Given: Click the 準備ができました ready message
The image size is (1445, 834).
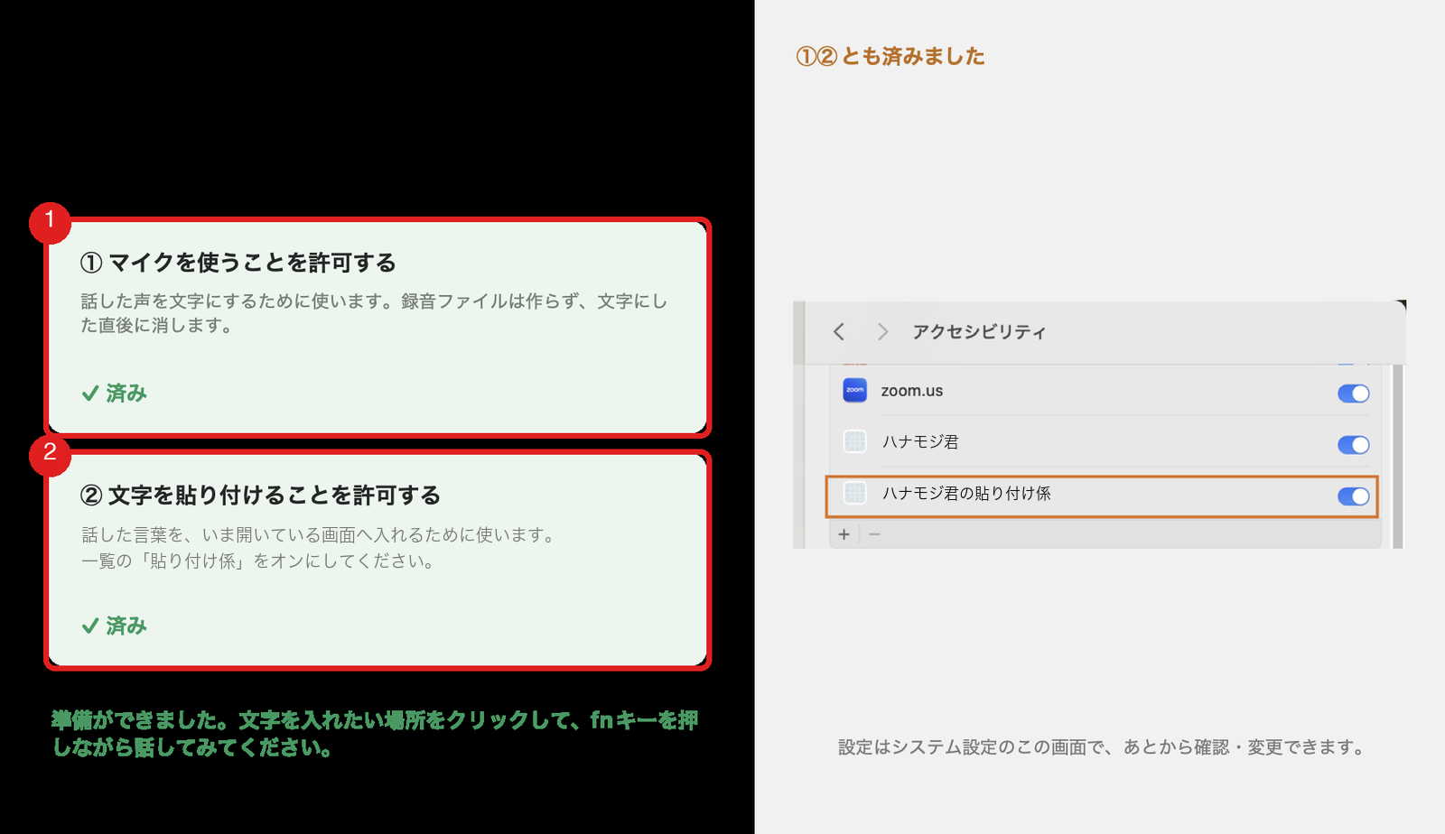Looking at the screenshot, I should pos(375,734).
